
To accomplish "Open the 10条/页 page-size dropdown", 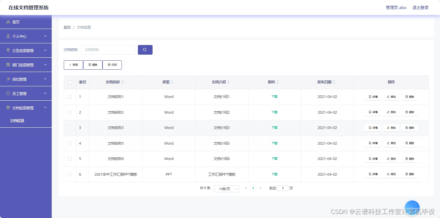I will (226, 188).
